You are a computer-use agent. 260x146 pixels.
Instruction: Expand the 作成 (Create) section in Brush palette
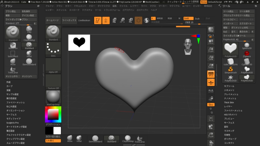[x=8, y=82]
